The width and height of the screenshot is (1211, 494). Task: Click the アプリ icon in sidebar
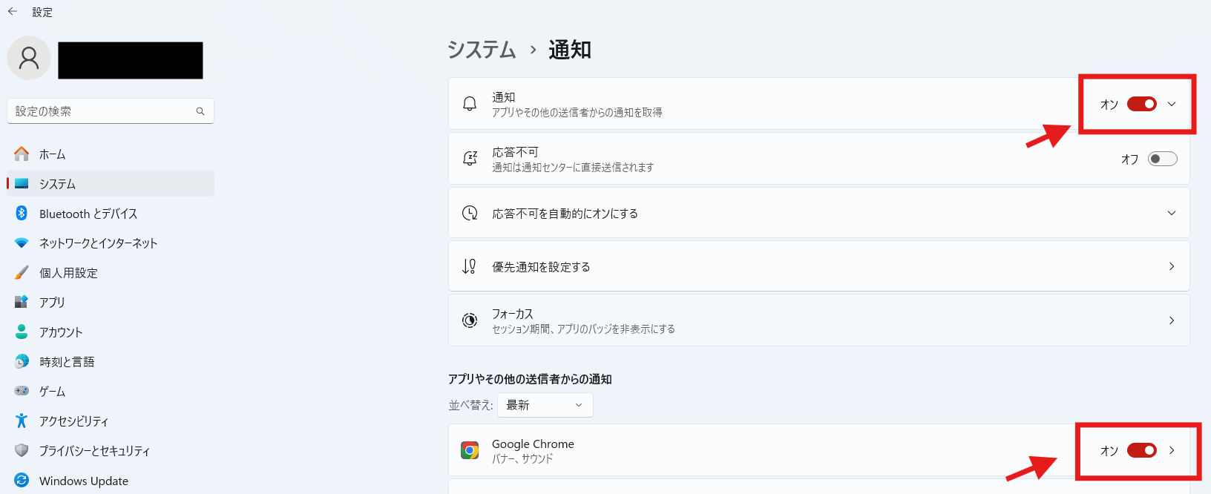(x=22, y=302)
